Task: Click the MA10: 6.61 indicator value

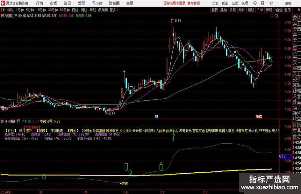Action: (x=50, y=16)
